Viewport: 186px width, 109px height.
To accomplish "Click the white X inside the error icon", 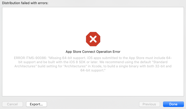I will pos(93,39).
